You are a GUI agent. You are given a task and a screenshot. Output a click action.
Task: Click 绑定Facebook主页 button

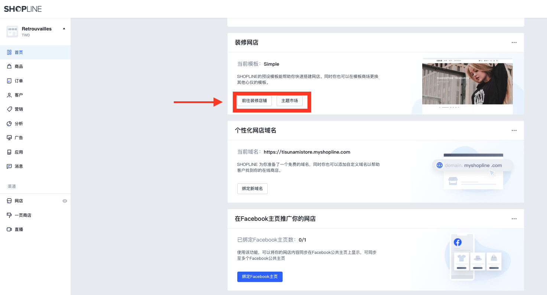(x=260, y=276)
